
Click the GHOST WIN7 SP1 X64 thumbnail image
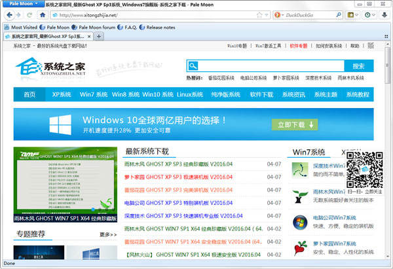tap(65, 186)
